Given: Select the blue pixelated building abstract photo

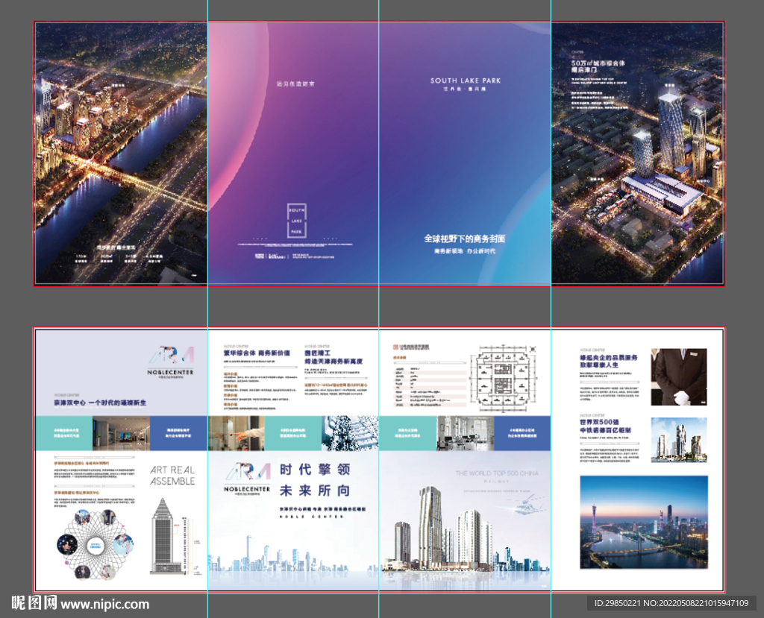Looking at the screenshot, I should coord(350,433).
